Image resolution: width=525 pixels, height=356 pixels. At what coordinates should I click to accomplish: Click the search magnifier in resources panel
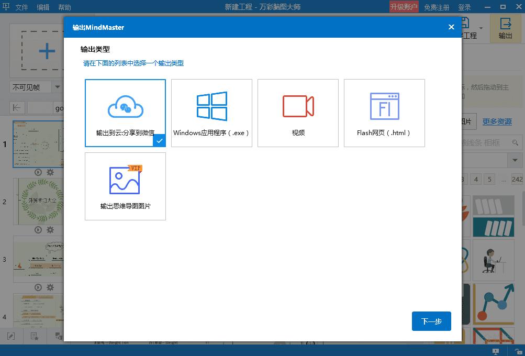516,142
